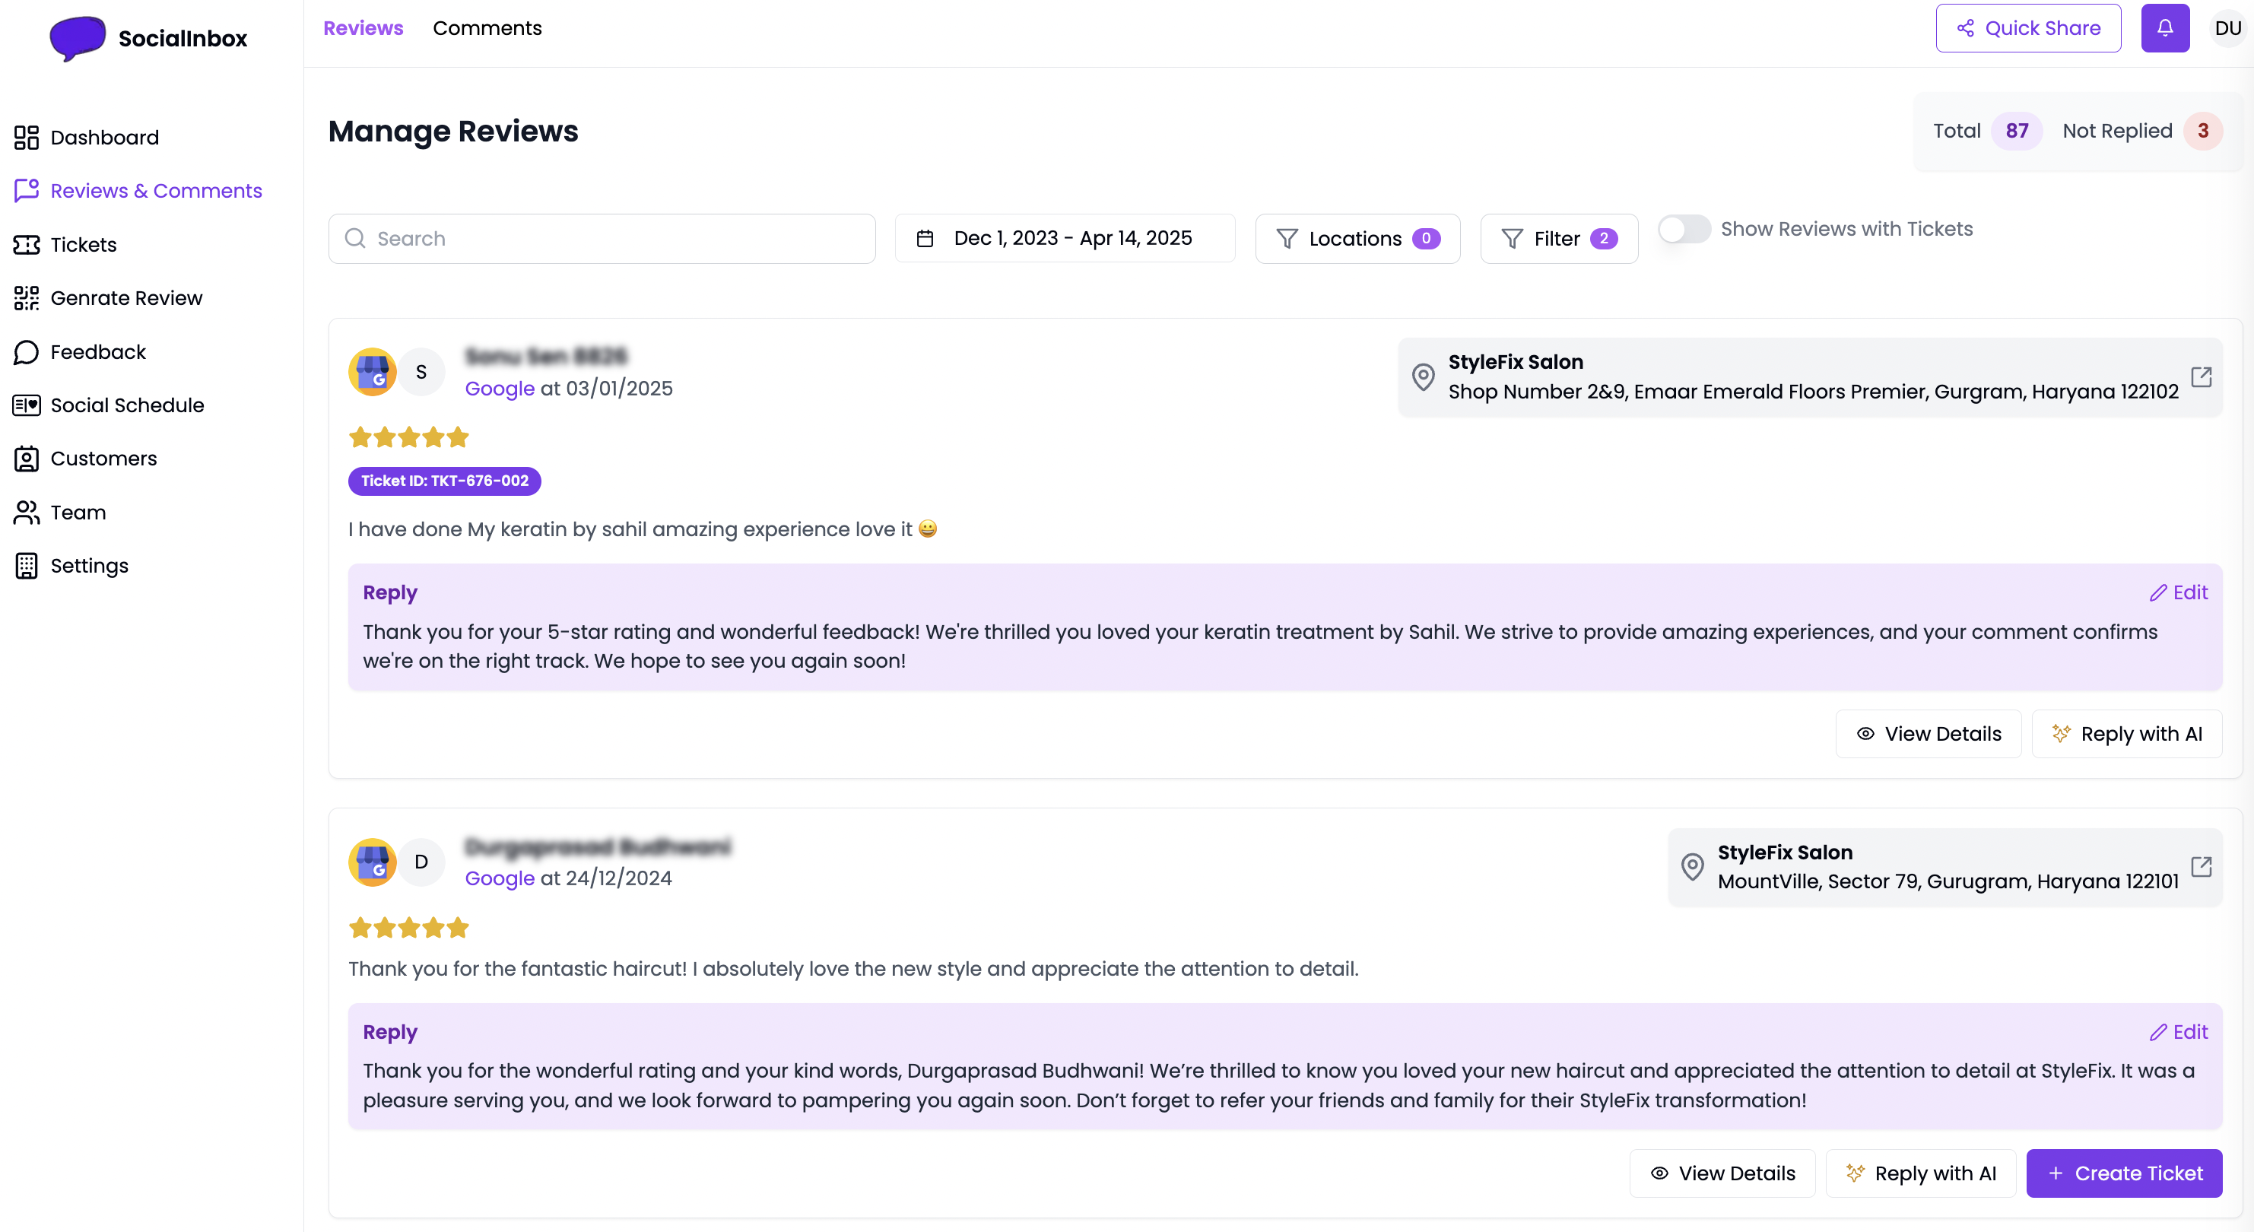Image resolution: width=2254 pixels, height=1232 pixels.
Task: Open the Locations filter dropdown
Action: [x=1356, y=239]
